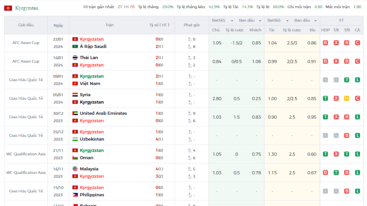
Task: Click the Vietnam flag icon
Action: tap(75, 84)
